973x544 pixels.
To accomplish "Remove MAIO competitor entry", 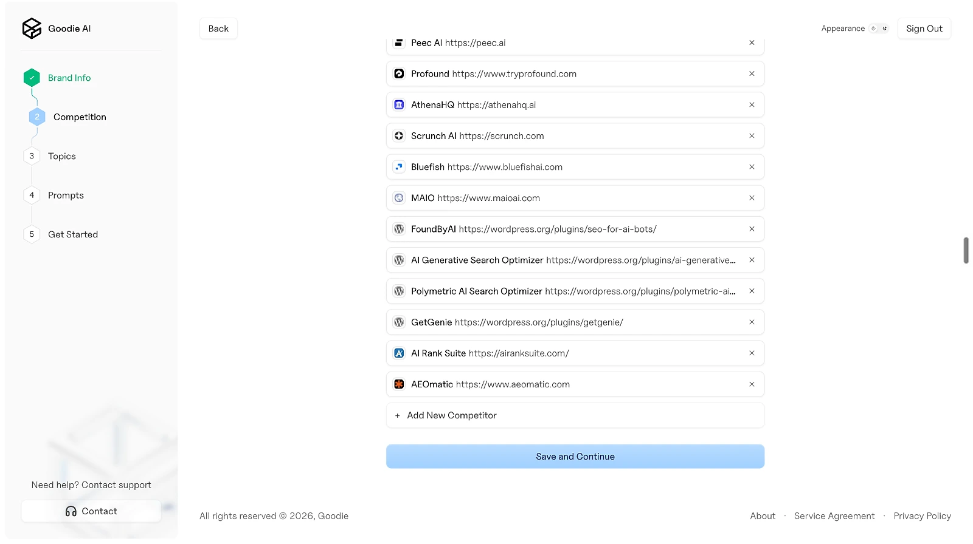I will tap(752, 198).
